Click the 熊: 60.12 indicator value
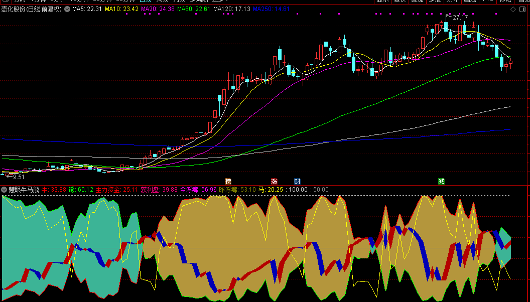Screen dimensions: 530x302 (x=81, y=190)
